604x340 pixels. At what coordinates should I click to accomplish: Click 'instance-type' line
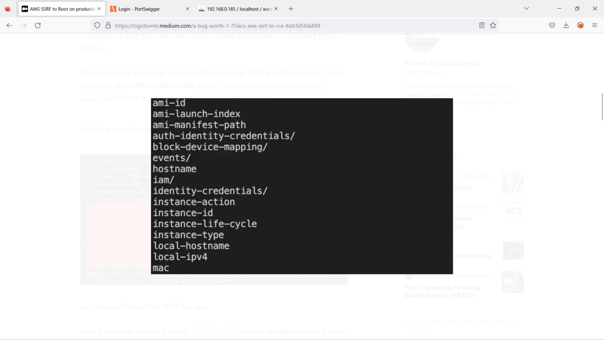point(188,235)
